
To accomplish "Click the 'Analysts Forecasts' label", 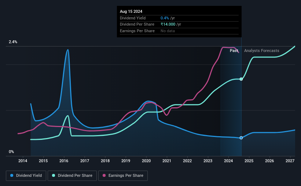I will 261,51.
